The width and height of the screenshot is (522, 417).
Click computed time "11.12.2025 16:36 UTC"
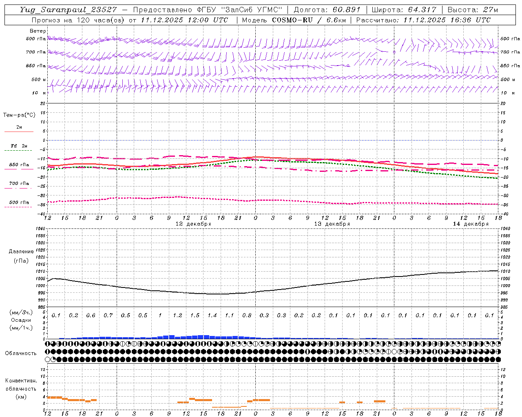[447, 20]
